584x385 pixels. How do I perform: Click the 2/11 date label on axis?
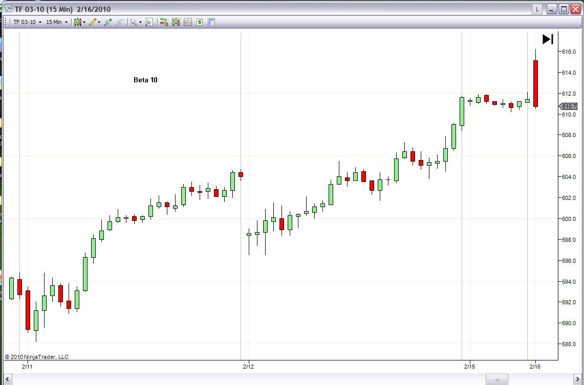27,367
